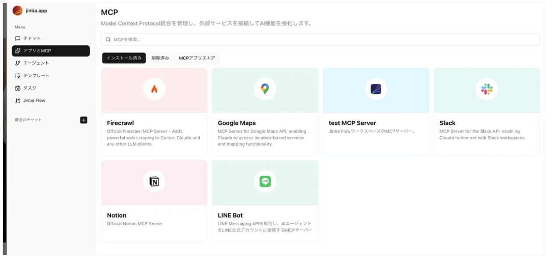Viewport: 558px width, 260px height.
Task: Open the Firecrawl card title
Action: [120, 123]
